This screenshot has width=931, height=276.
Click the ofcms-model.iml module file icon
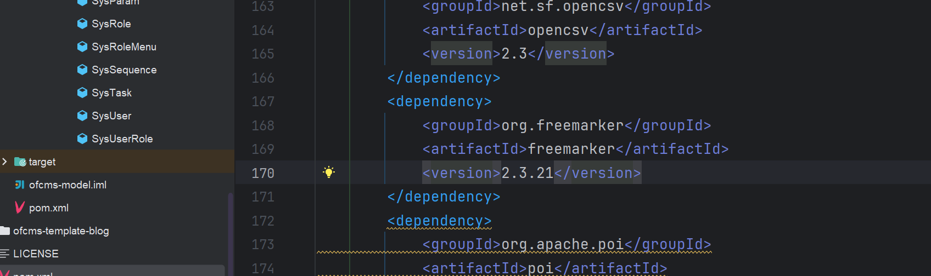[x=20, y=185]
